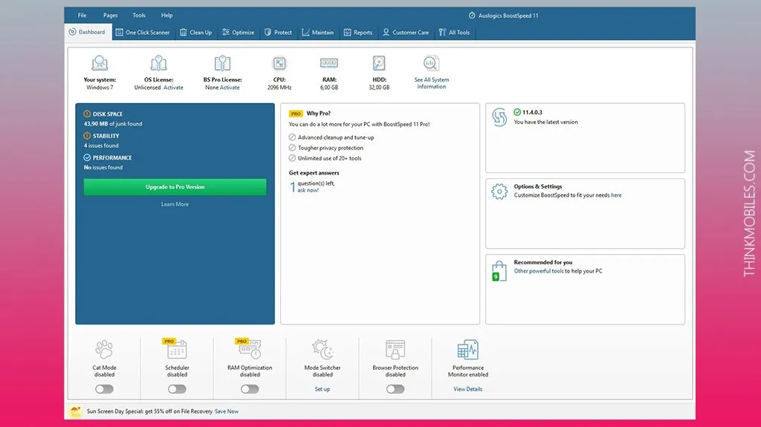Viewport: 761px width, 427px height.
Task: Click the Scheduler calendar icon
Action: (x=177, y=350)
